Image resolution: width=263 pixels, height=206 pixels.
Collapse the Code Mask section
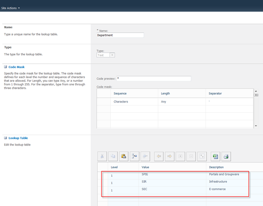[x=5, y=67]
